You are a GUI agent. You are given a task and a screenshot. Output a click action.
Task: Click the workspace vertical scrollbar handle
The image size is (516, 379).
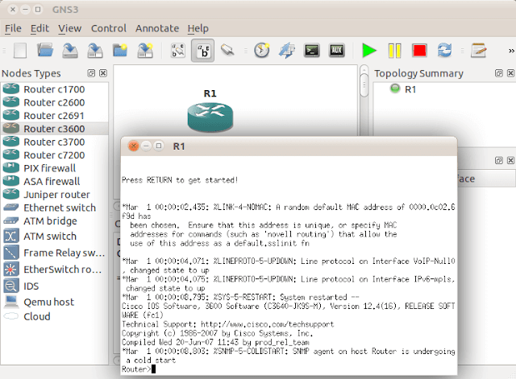click(364, 85)
